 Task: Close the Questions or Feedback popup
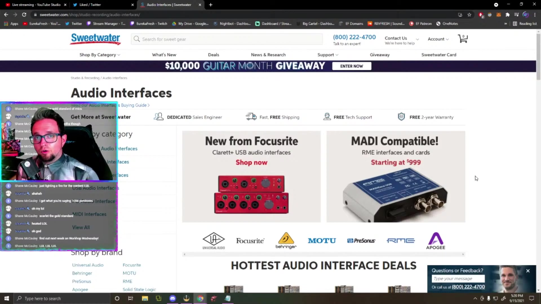pyautogui.click(x=528, y=271)
